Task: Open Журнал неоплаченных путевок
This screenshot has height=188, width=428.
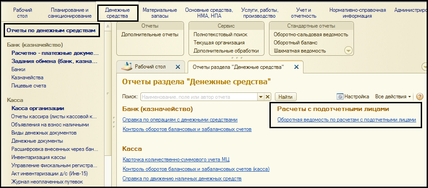Action: pos(47,182)
